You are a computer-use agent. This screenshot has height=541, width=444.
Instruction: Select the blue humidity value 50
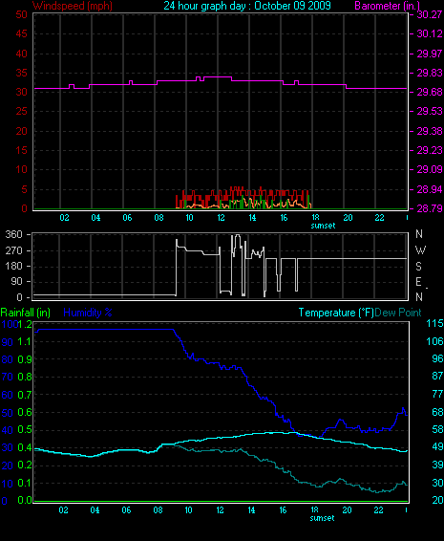click(x=8, y=413)
